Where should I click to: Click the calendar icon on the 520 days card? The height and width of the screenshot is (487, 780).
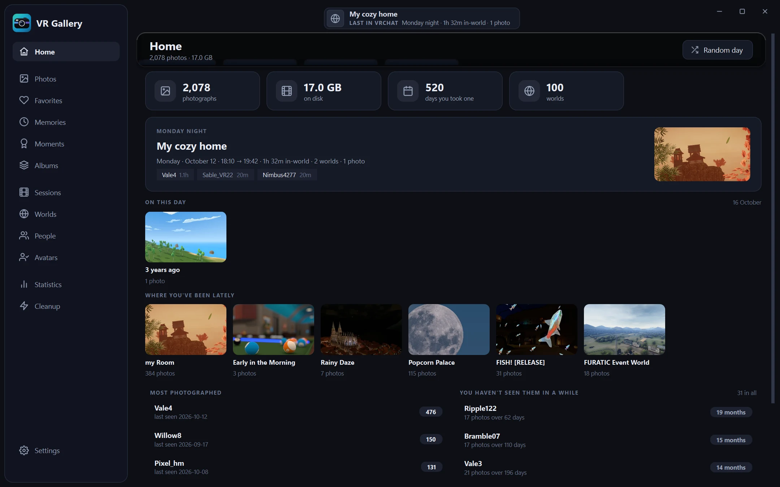(408, 91)
